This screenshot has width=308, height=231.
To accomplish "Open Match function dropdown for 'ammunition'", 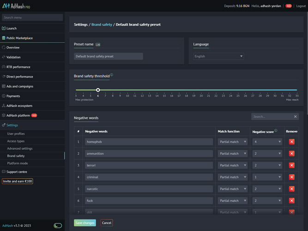I will pyautogui.click(x=232, y=153).
